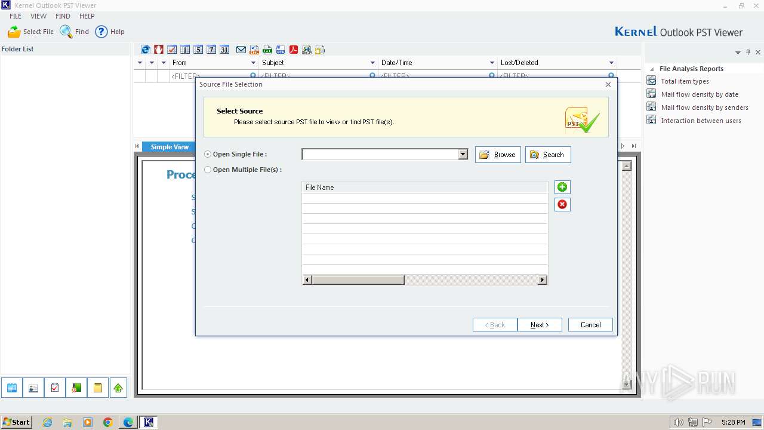764x430 pixels.
Task: Open the right panel options dropdown arrow
Action: pyautogui.click(x=738, y=53)
